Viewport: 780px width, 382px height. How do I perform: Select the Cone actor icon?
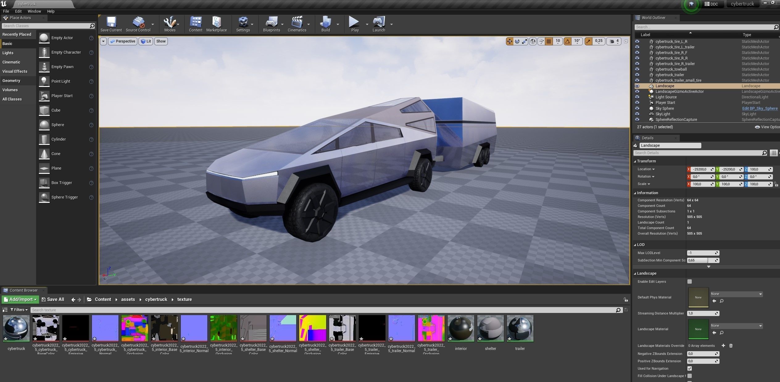click(44, 154)
